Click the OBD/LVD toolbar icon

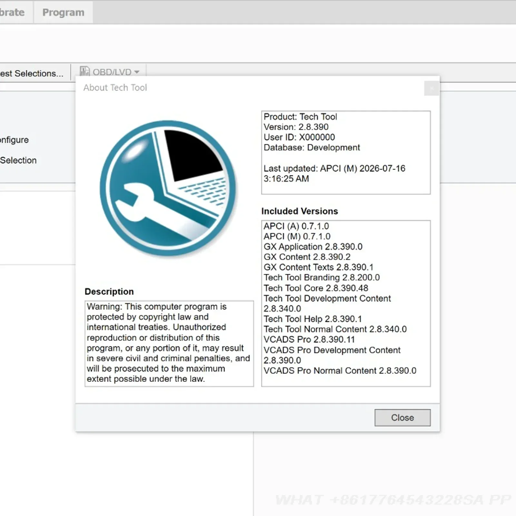pyautogui.click(x=84, y=71)
